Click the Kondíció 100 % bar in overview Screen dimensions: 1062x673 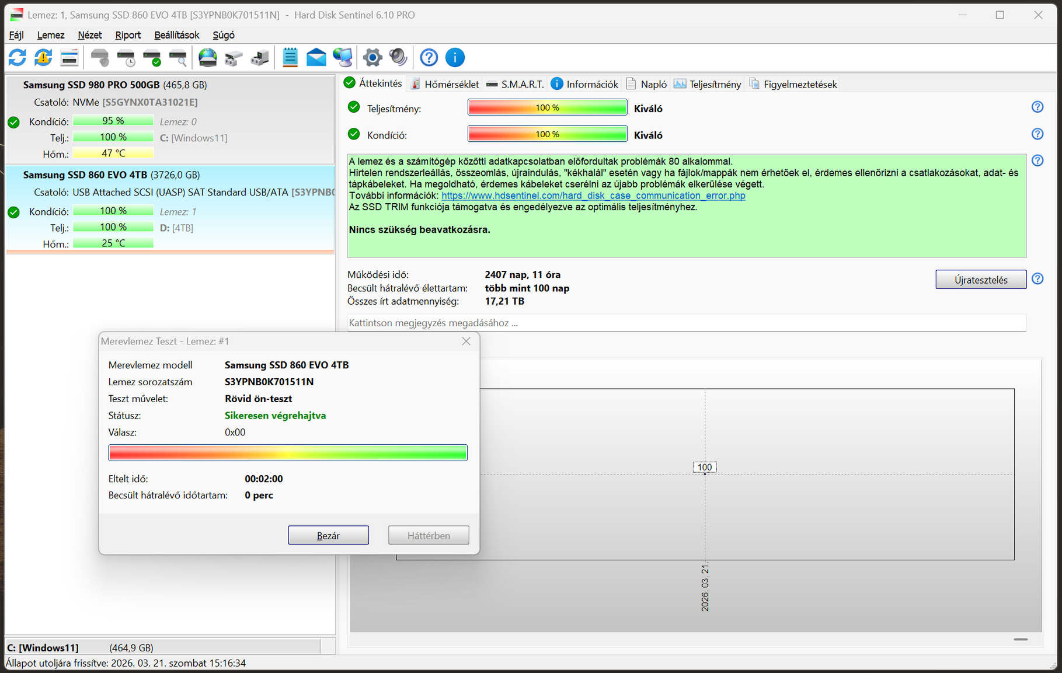coord(547,134)
